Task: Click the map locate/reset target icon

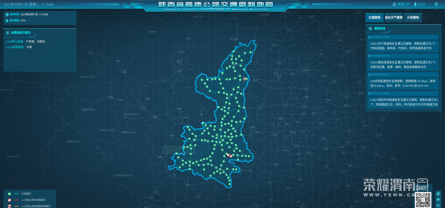Action: [438, 194]
